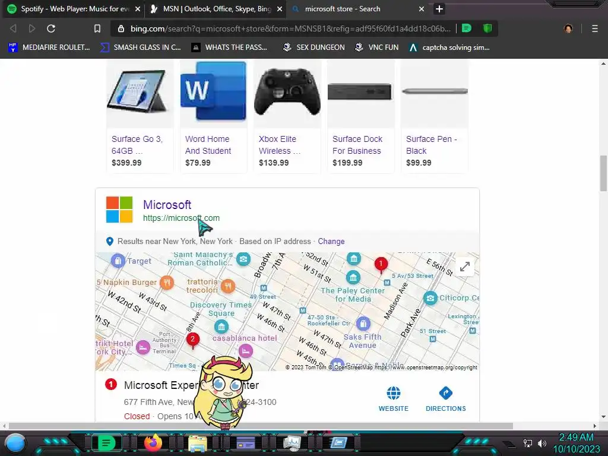Open the WHATS THE PASS... bookmark
This screenshot has height=456, width=608.
point(230,47)
